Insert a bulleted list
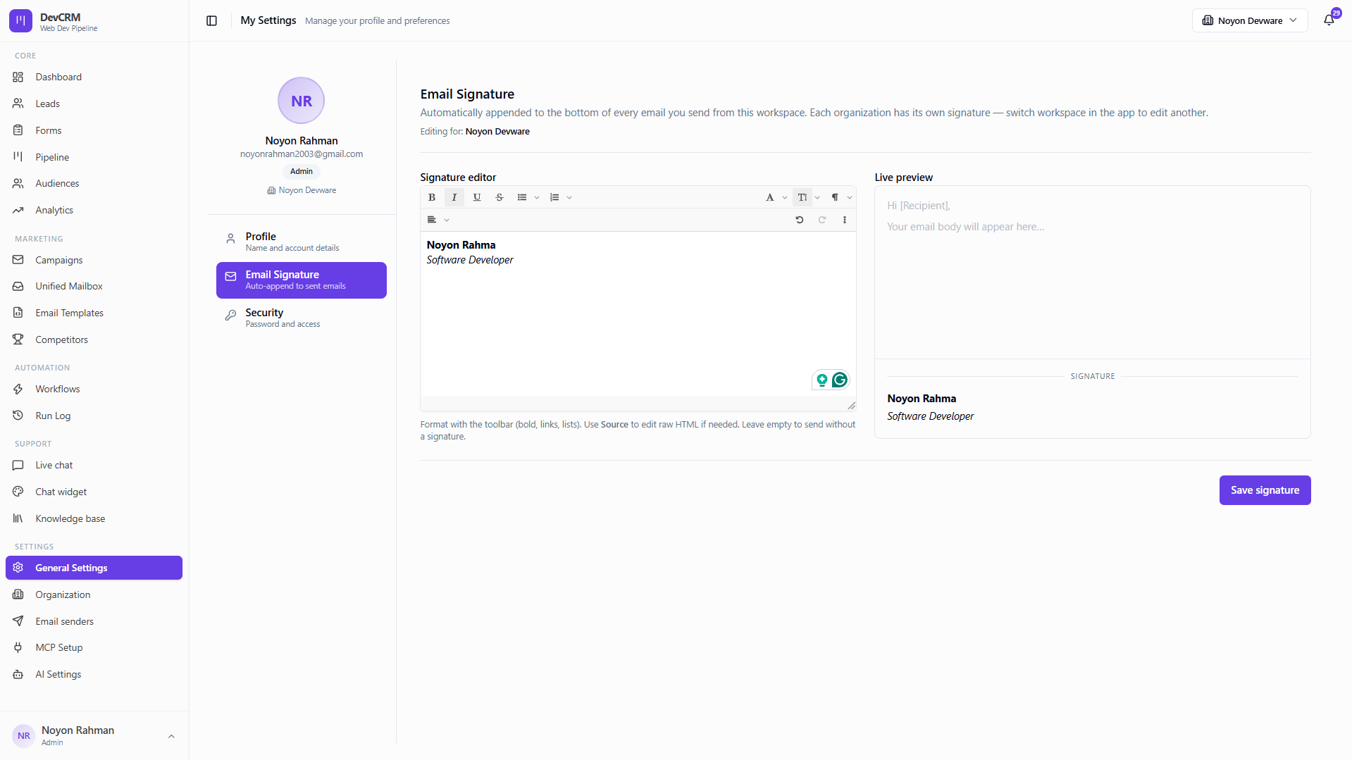 522,197
